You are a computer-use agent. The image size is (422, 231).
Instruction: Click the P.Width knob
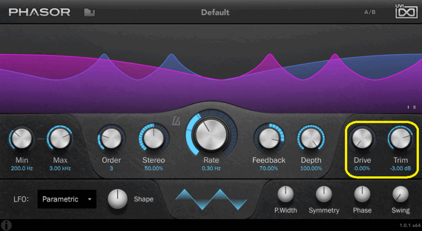pyautogui.click(x=285, y=194)
